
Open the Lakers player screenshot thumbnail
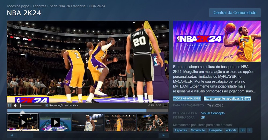120,123
